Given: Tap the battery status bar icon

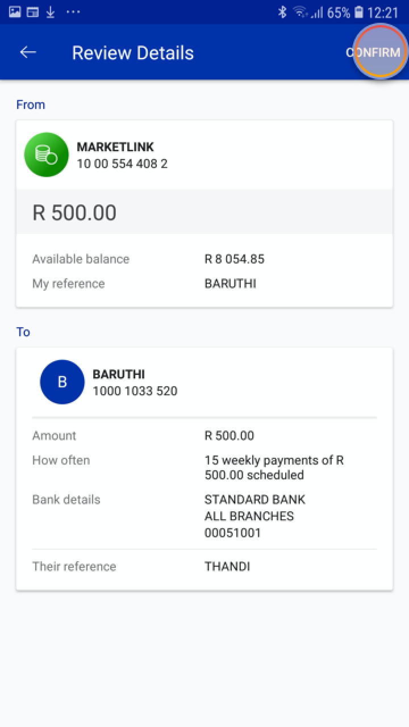Looking at the screenshot, I should point(359,12).
